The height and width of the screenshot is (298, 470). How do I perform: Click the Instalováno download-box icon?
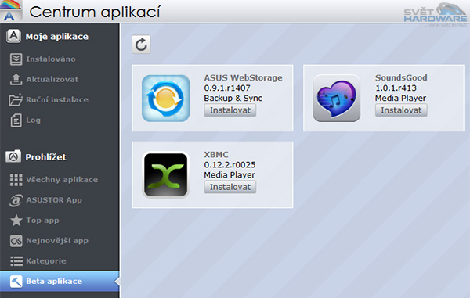click(x=16, y=59)
